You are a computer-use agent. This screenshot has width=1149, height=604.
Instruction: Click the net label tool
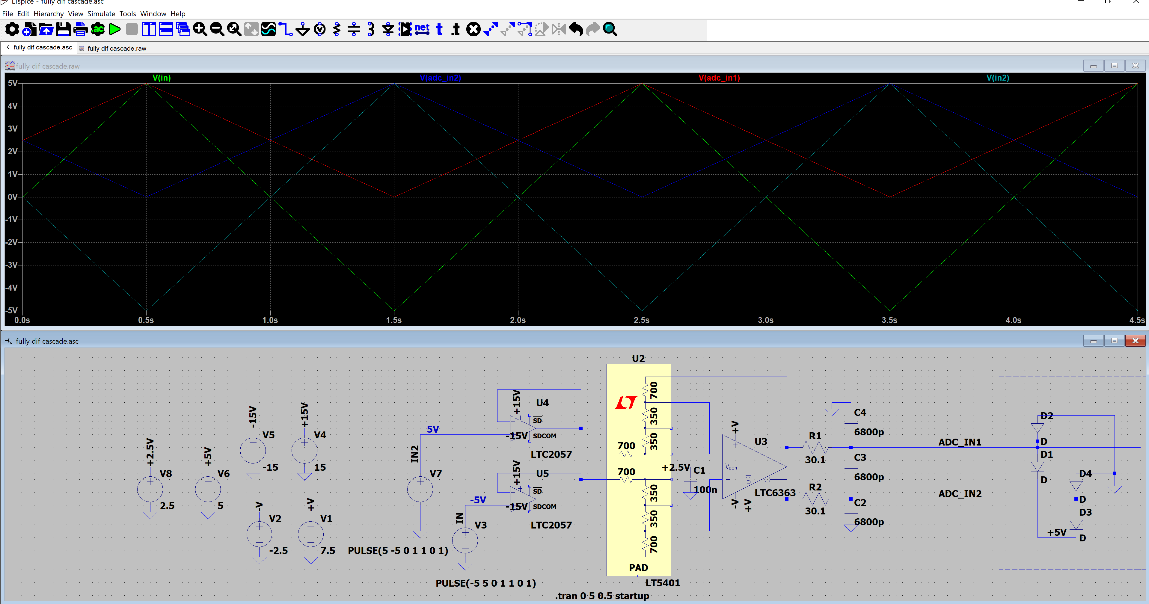pyautogui.click(x=422, y=29)
